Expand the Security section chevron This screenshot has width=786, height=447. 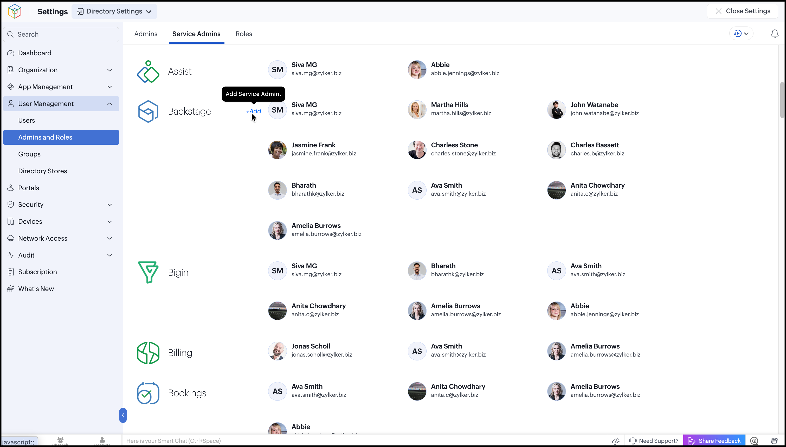tap(110, 205)
